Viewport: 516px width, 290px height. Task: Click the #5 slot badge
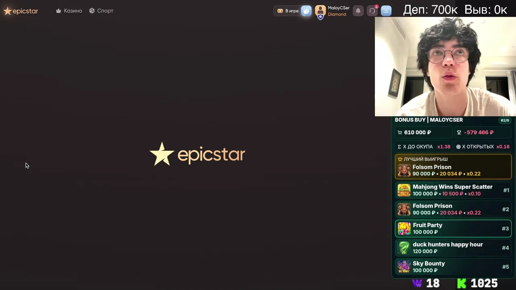506,267
